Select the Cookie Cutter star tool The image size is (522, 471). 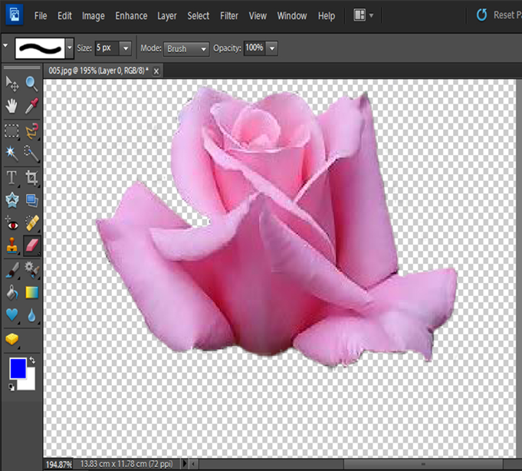click(x=12, y=200)
